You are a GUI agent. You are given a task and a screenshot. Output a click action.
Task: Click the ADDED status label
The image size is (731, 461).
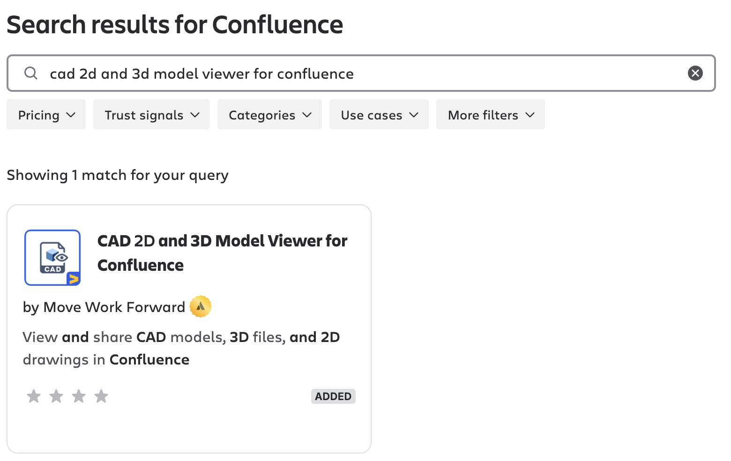click(x=333, y=396)
